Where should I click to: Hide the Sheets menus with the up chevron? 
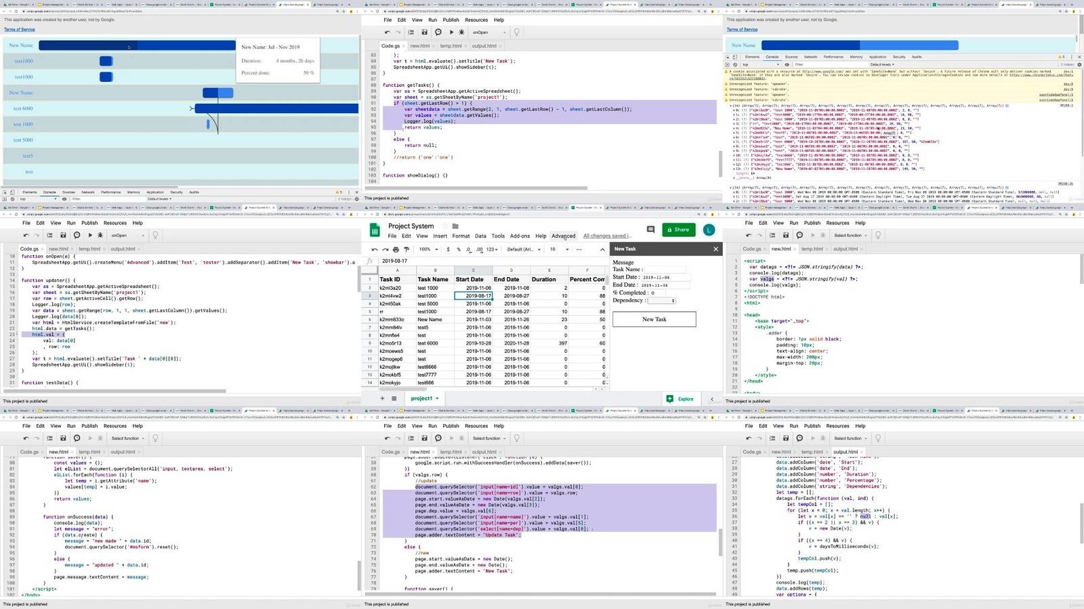[x=602, y=249]
